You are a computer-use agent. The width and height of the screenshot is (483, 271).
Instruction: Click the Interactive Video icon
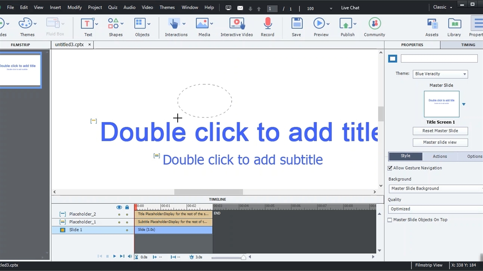pyautogui.click(x=237, y=24)
